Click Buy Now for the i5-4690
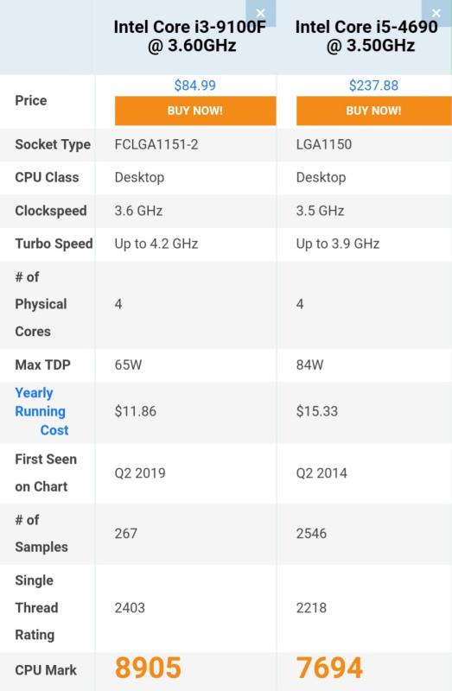Viewport: 452px width, 691px height. tap(374, 111)
